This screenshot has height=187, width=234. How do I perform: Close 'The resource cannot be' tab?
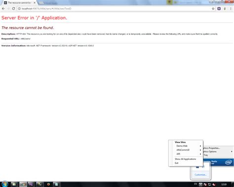(x=35, y=2)
